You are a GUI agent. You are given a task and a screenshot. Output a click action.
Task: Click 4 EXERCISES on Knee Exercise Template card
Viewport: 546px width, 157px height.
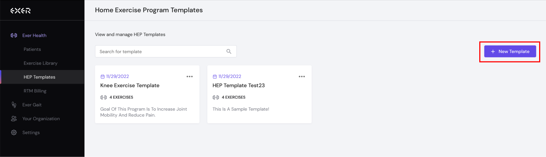(121, 97)
